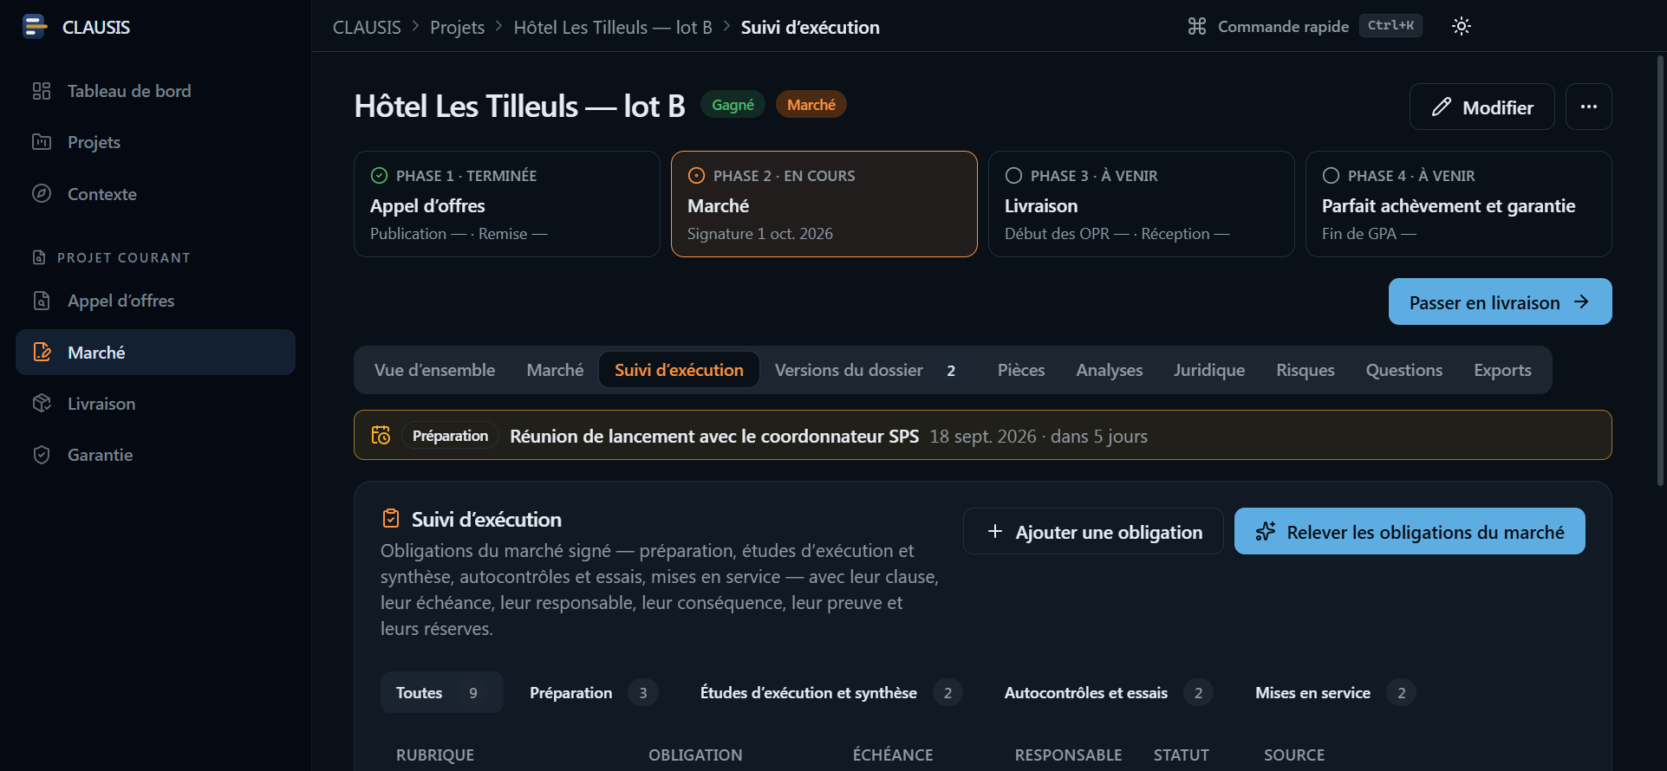Screen dimensions: 1667x771
Task: Open the three-dots more options menu
Action: (1588, 107)
